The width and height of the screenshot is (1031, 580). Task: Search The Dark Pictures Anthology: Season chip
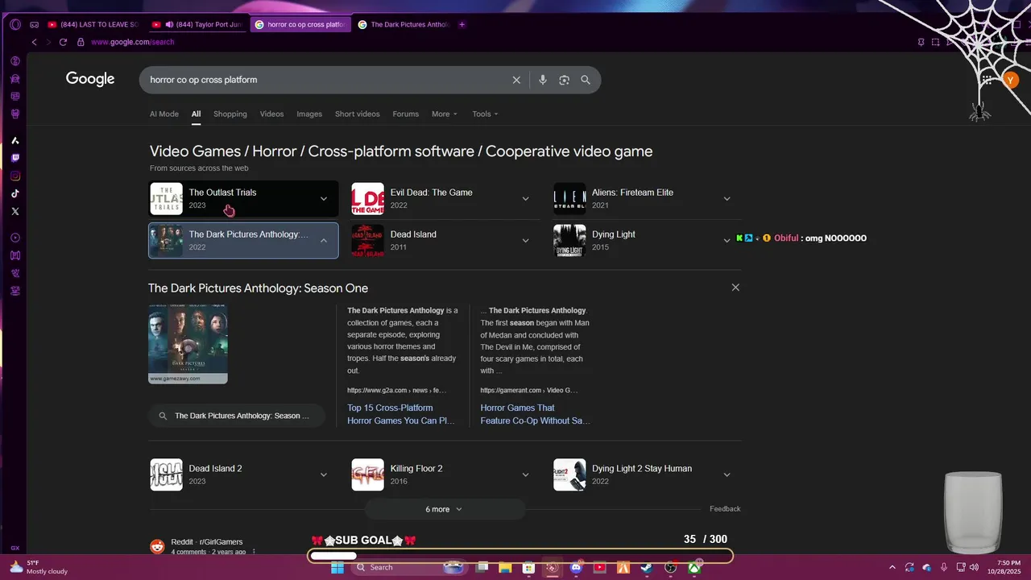tap(237, 416)
